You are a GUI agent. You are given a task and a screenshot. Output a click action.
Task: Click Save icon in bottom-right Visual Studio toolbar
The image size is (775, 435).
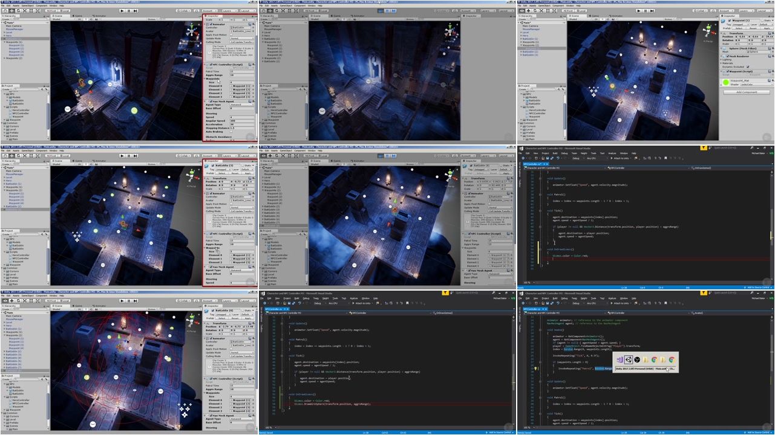coord(547,303)
